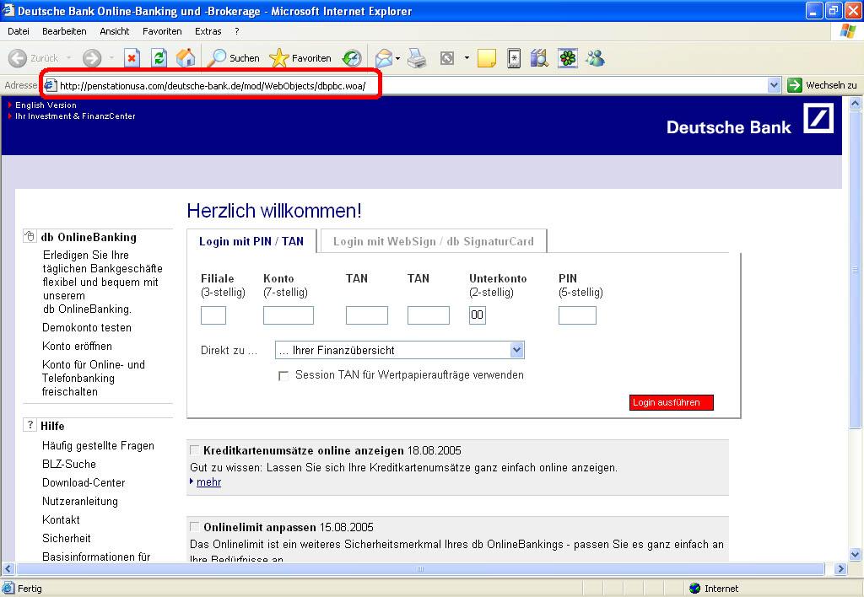This screenshot has width=864, height=597.
Task: Click the PIN 5-stellig input field
Action: [577, 315]
